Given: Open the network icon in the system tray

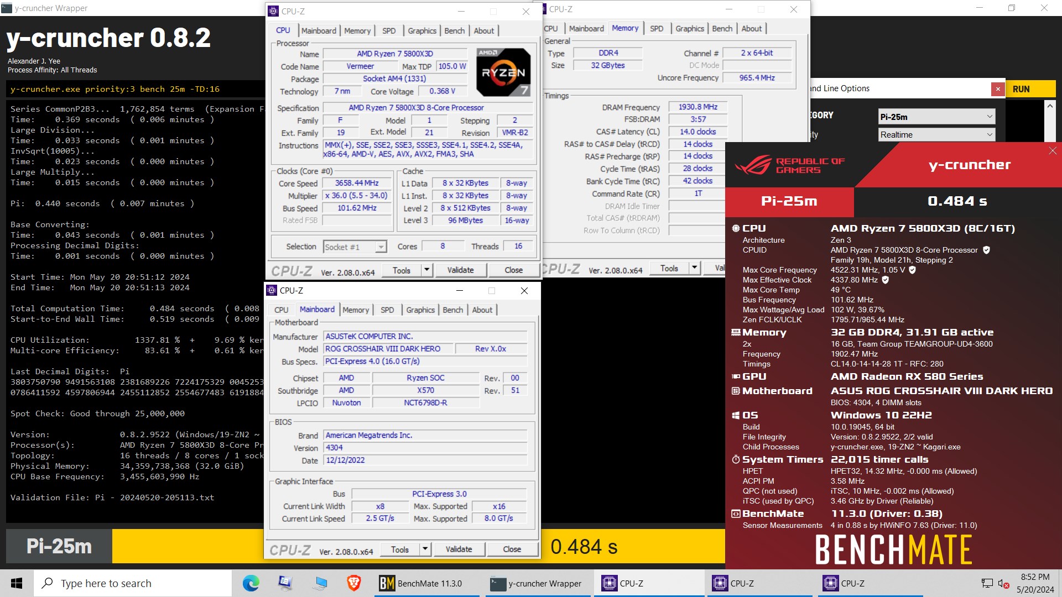Looking at the screenshot, I should coord(987,583).
